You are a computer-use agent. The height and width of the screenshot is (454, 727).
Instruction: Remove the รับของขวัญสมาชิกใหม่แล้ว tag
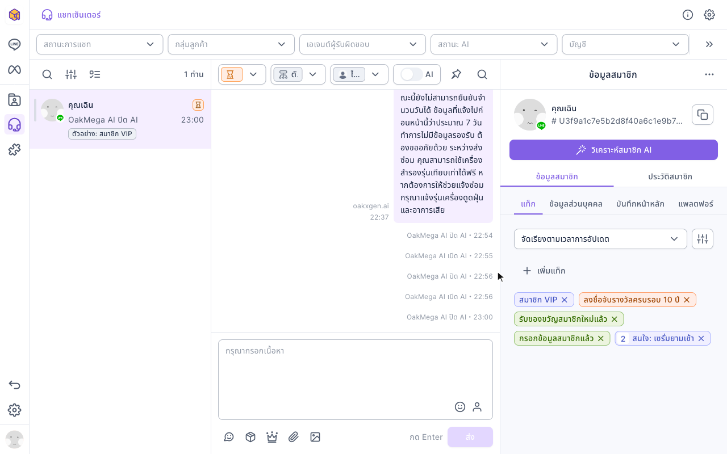(615, 319)
